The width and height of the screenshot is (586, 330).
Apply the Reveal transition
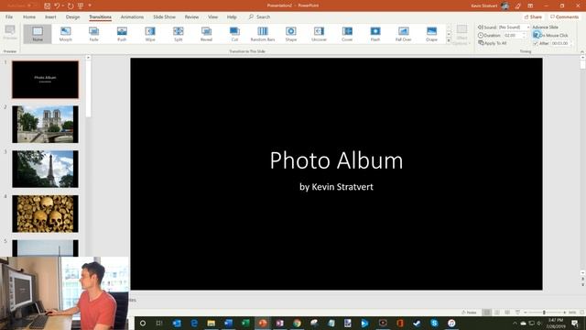point(206,34)
